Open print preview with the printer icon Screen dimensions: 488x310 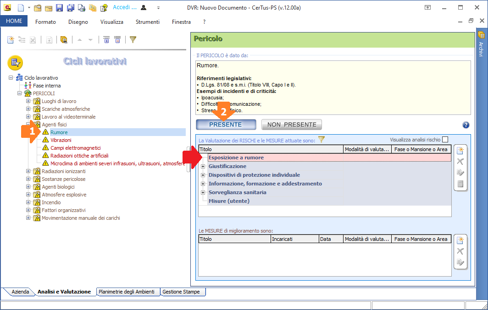[x=82, y=8]
